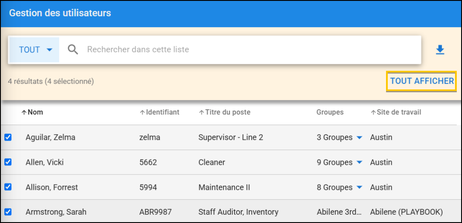Click the magnifying glass search icon
The image size is (462, 223).
(x=73, y=50)
